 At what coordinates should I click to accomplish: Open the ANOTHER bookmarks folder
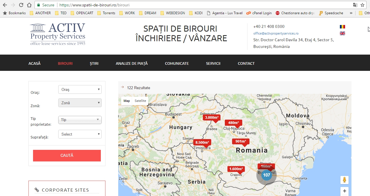coord(40,13)
